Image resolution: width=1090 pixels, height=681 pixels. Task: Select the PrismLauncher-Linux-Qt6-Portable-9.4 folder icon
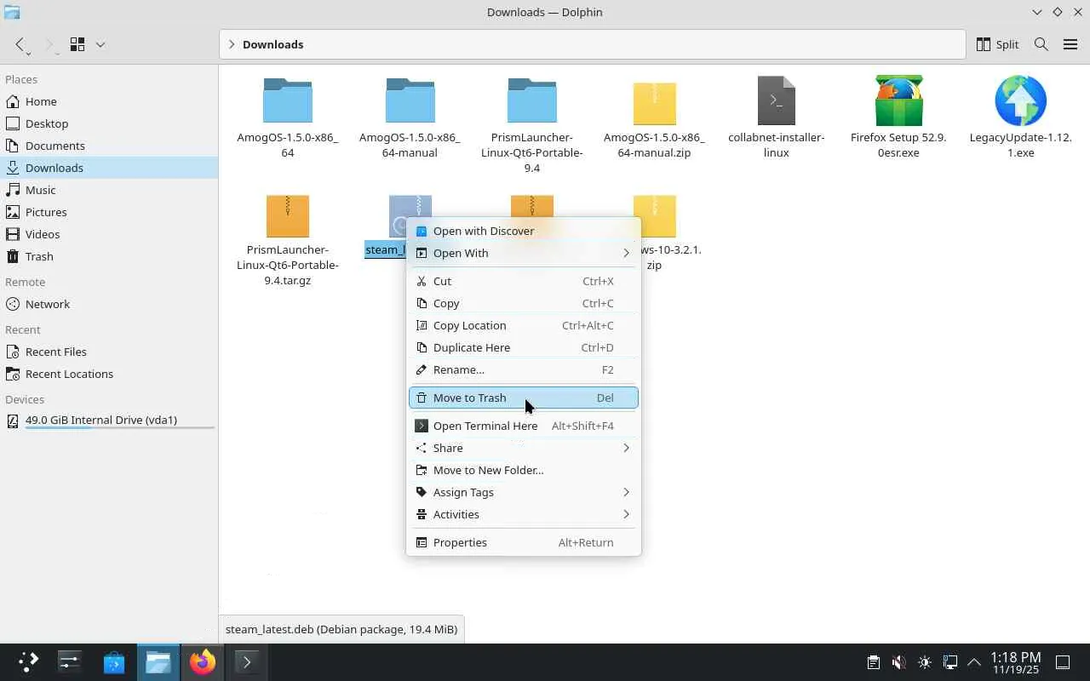point(532,101)
